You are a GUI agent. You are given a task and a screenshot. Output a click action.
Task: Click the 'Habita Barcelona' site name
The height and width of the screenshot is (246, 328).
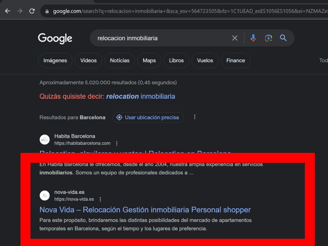click(75, 136)
